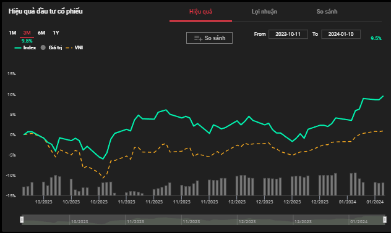Click the -10% y-axis label
Image resolution: width=391 pixels, height=233 pixels.
click(x=11, y=176)
